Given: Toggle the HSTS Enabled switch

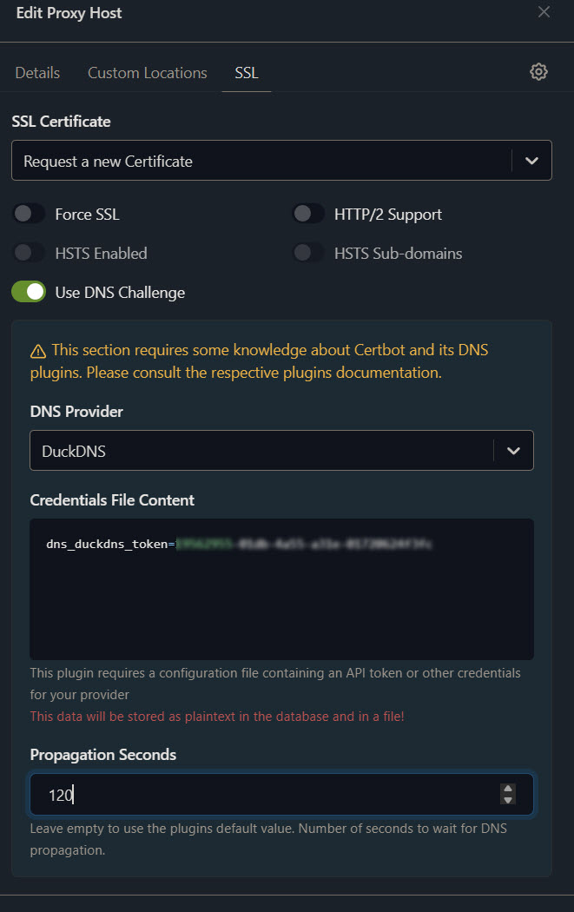Looking at the screenshot, I should coord(30,253).
